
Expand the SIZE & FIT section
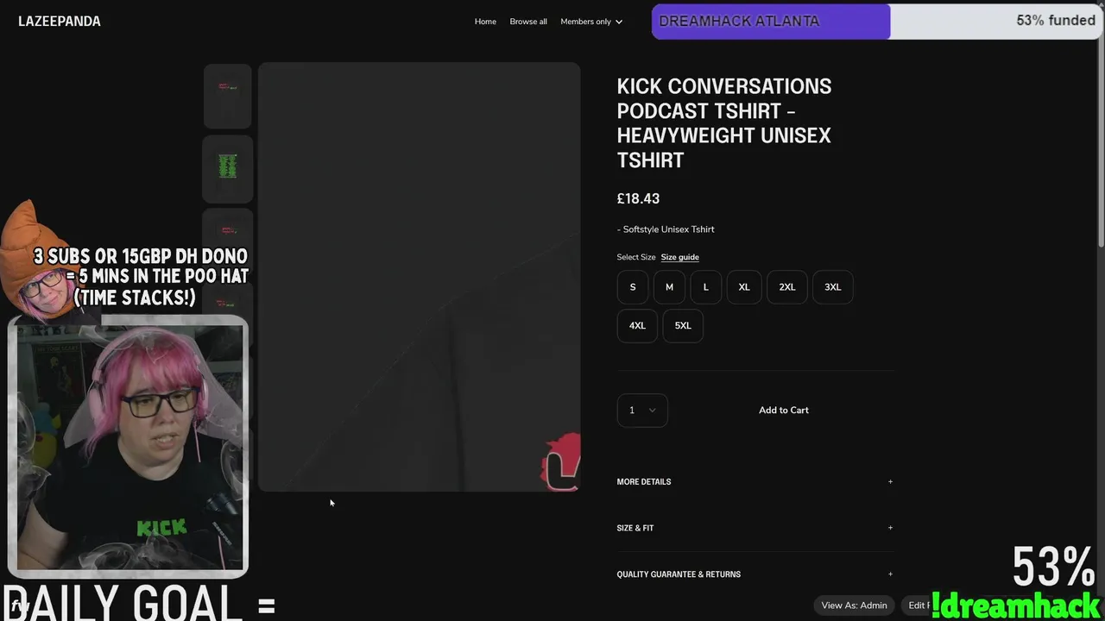(x=755, y=528)
